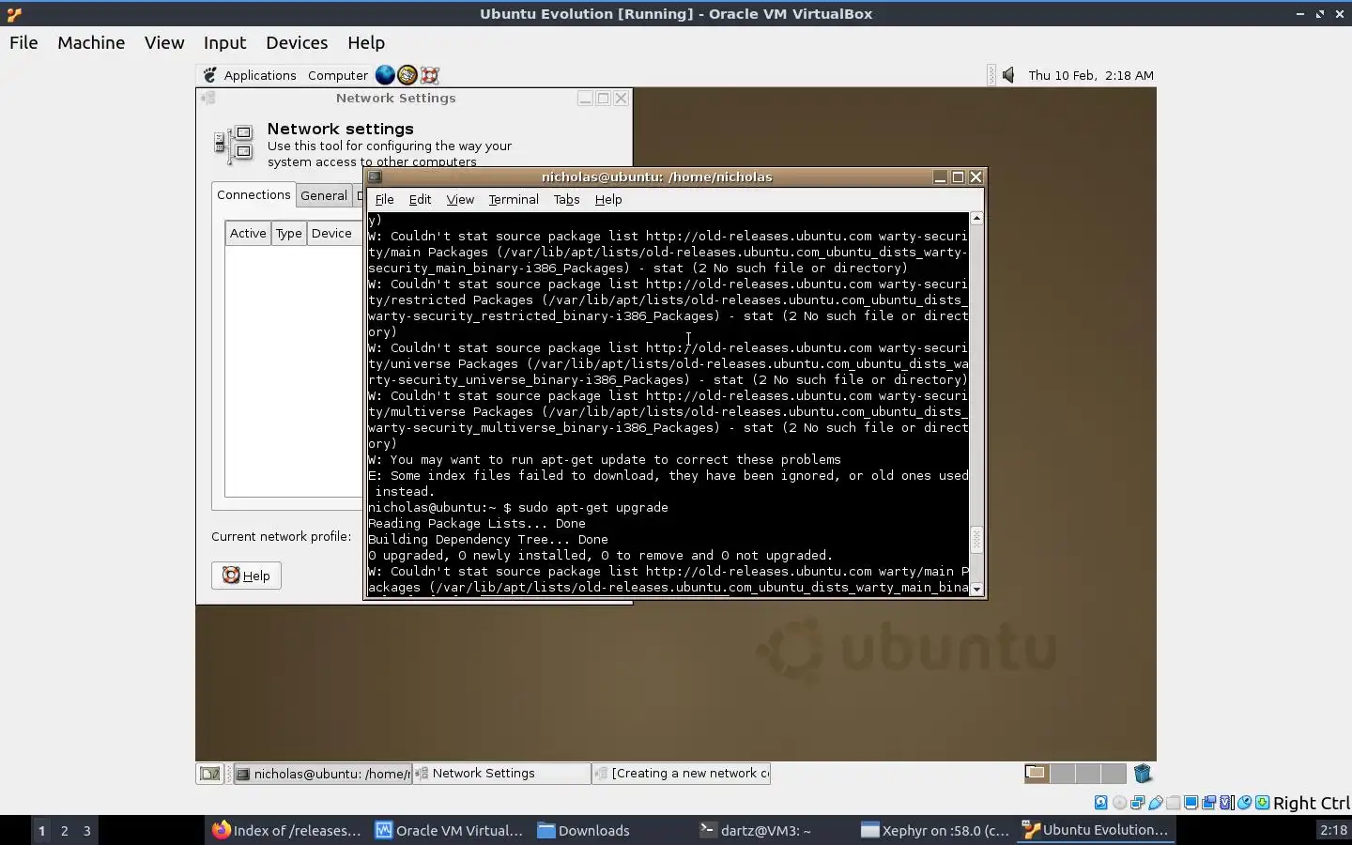
Task: Switch to host workspace 2
Action: (x=64, y=830)
